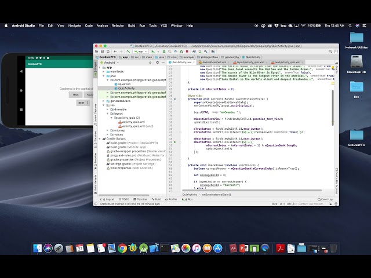Toggle the Build Variants side tool
This screenshot has width=371, height=278.
96,184
